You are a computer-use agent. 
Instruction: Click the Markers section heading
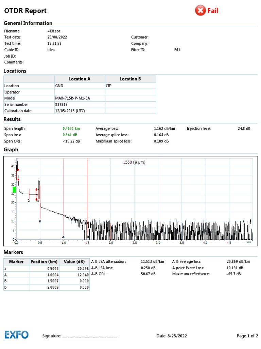[x=13, y=252]
